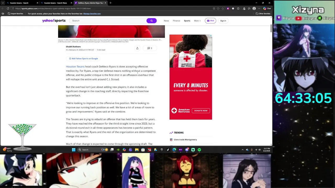Open trending story Lions trade Montgomery
This screenshot has width=335, height=188.
(185, 140)
